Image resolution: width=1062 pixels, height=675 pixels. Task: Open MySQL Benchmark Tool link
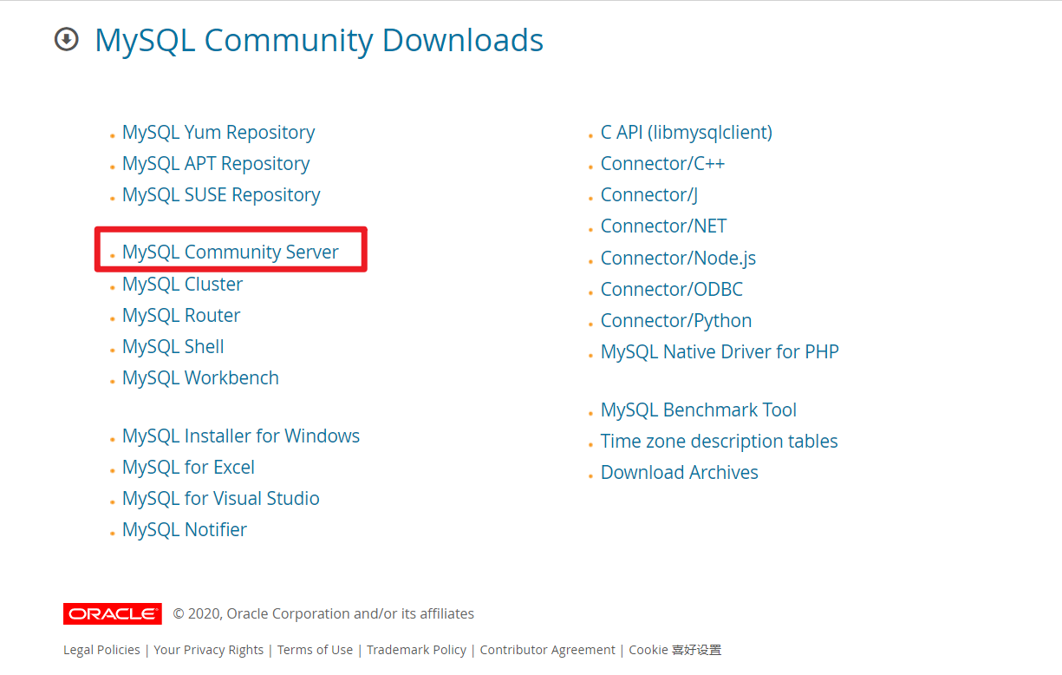(x=699, y=410)
